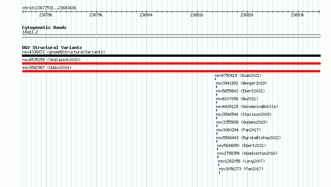Click the 23682k ruler tick label

(247, 15)
